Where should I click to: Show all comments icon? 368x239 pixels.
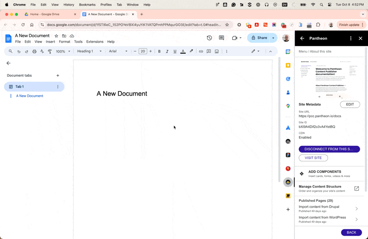221,38
